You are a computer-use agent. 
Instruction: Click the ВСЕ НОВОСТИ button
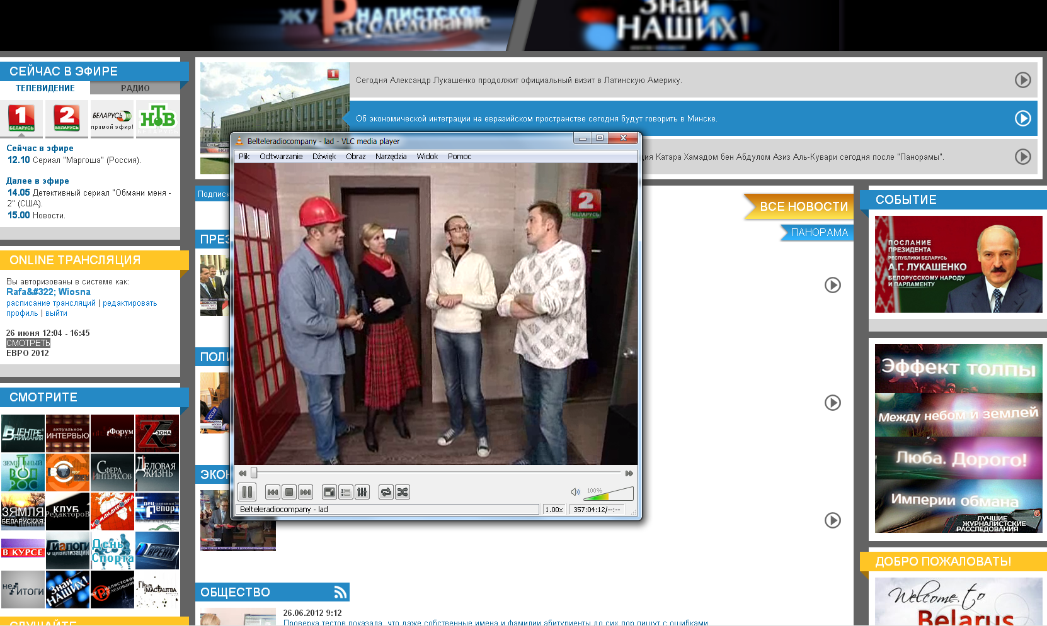(803, 206)
